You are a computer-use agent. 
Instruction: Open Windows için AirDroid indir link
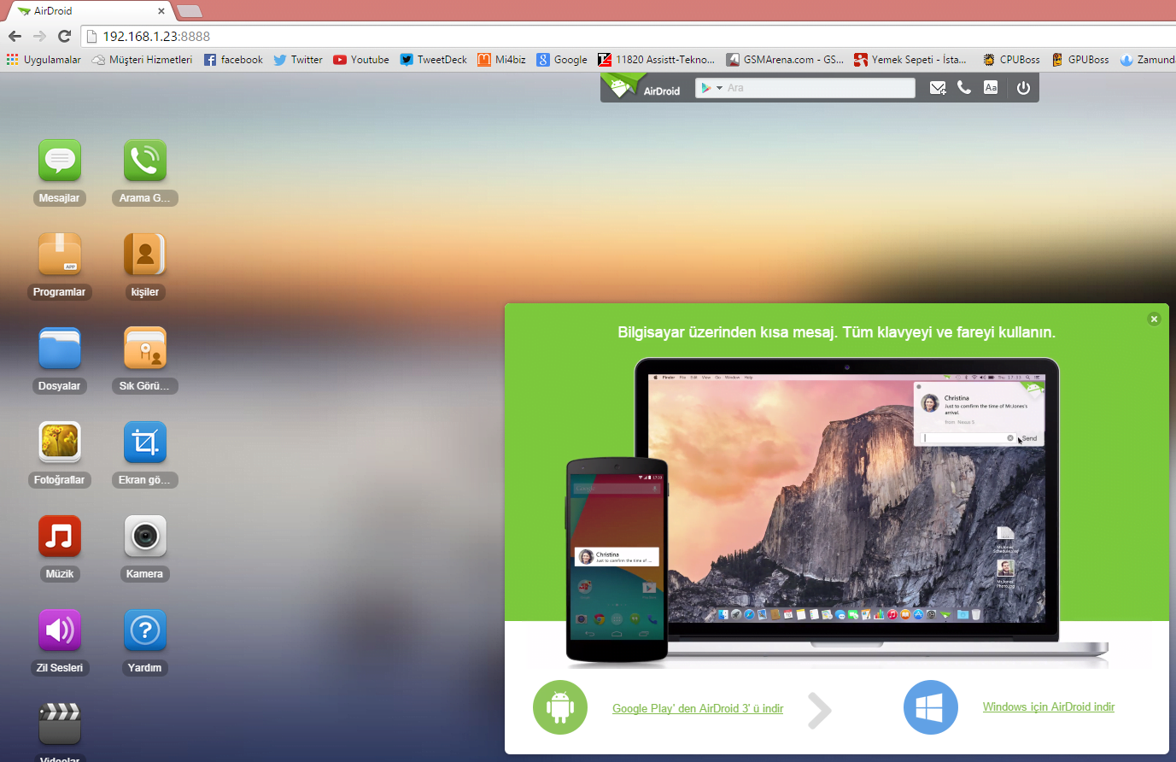[x=1049, y=706]
